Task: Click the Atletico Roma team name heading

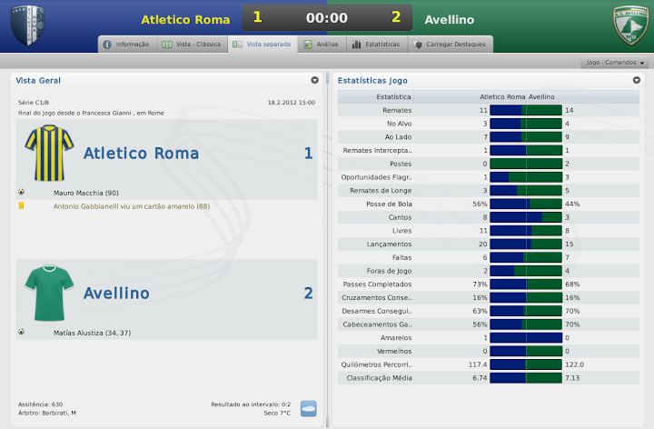Action: click(x=141, y=154)
